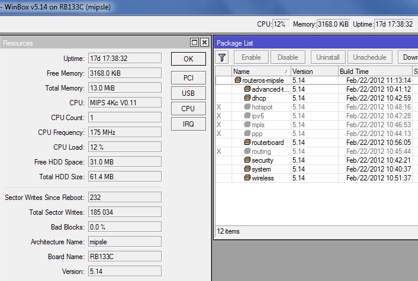Click the filter funnel icon in Package List

click(222, 57)
